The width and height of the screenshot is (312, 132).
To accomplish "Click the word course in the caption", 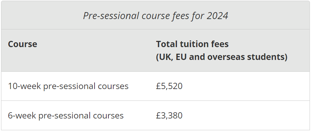I will 155,16.
